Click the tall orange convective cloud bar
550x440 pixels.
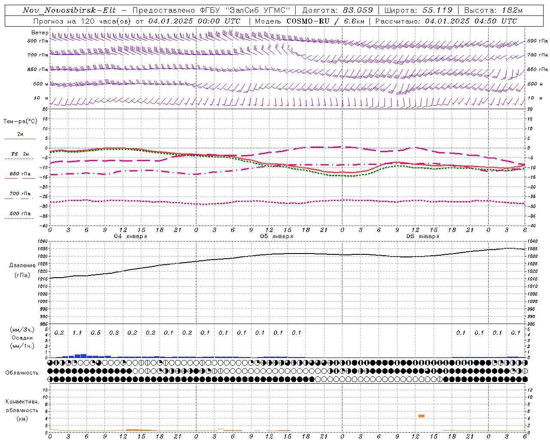(422, 416)
